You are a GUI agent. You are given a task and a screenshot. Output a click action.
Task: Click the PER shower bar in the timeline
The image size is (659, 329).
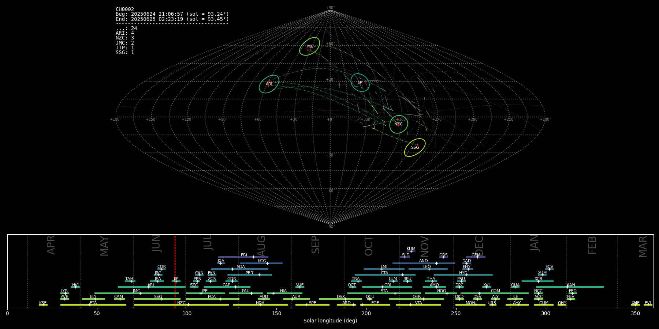click(x=250, y=275)
